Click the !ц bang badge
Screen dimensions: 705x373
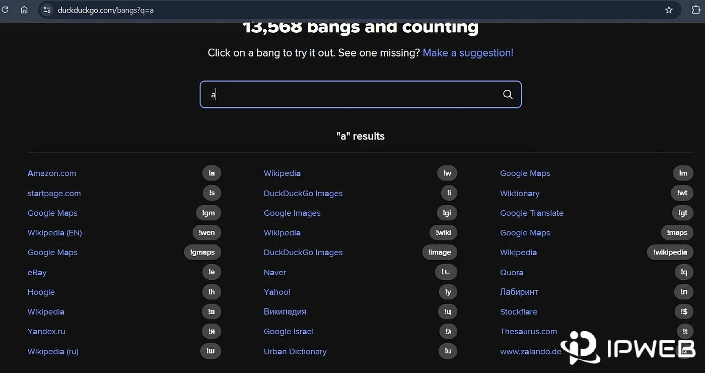pos(447,312)
